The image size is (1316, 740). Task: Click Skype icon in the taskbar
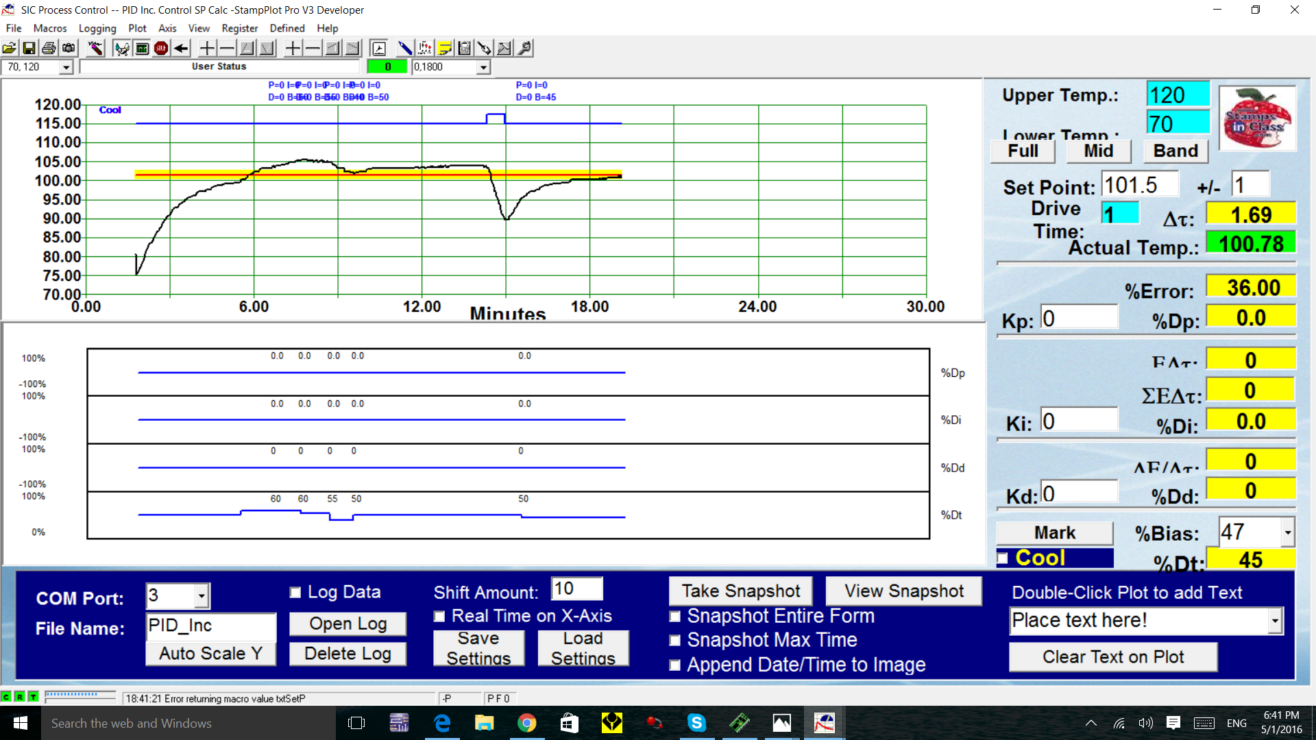(x=696, y=723)
